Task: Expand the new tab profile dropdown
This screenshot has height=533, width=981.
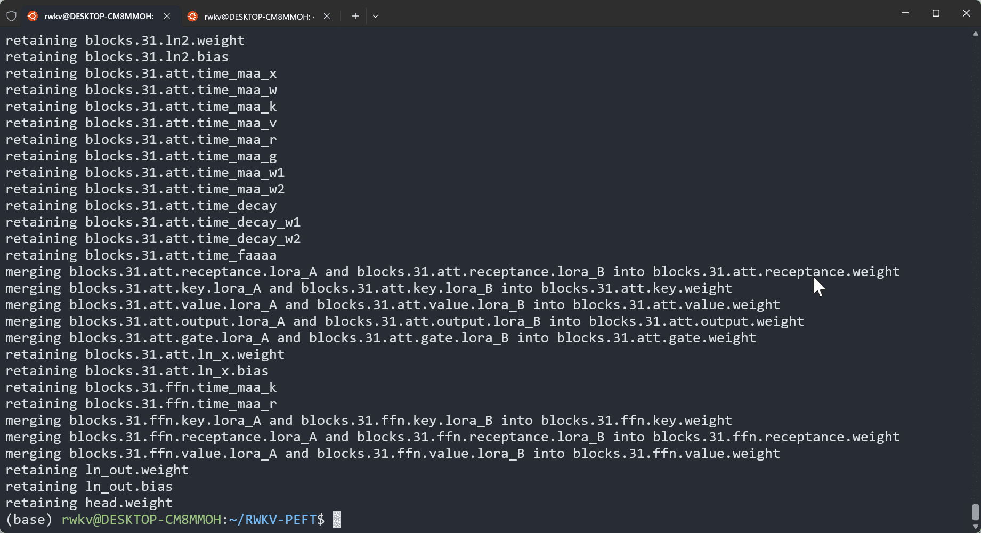Action: coord(375,16)
